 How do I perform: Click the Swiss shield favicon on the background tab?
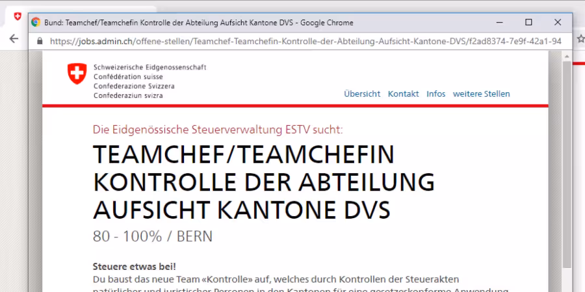[x=18, y=16]
